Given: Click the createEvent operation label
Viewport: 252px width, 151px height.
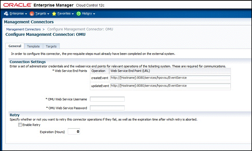Looking at the screenshot, I should coord(100,78).
